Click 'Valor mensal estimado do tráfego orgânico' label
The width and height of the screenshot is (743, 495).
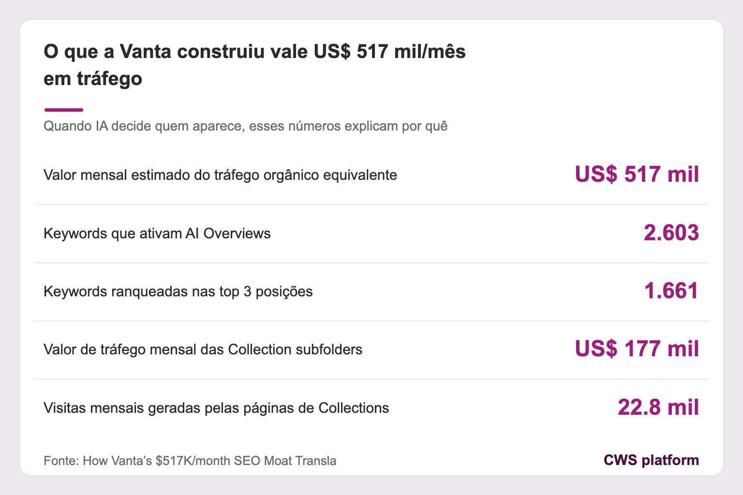(220, 175)
